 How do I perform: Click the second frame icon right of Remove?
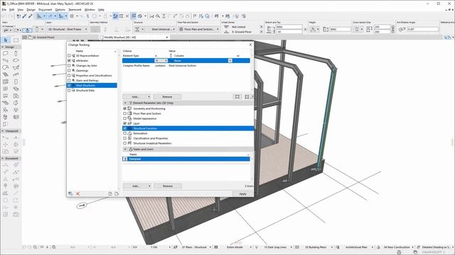[x=247, y=97]
